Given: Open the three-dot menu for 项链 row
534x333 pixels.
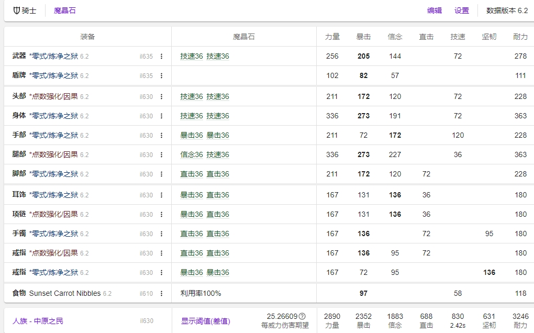Looking at the screenshot, I should pos(161,215).
